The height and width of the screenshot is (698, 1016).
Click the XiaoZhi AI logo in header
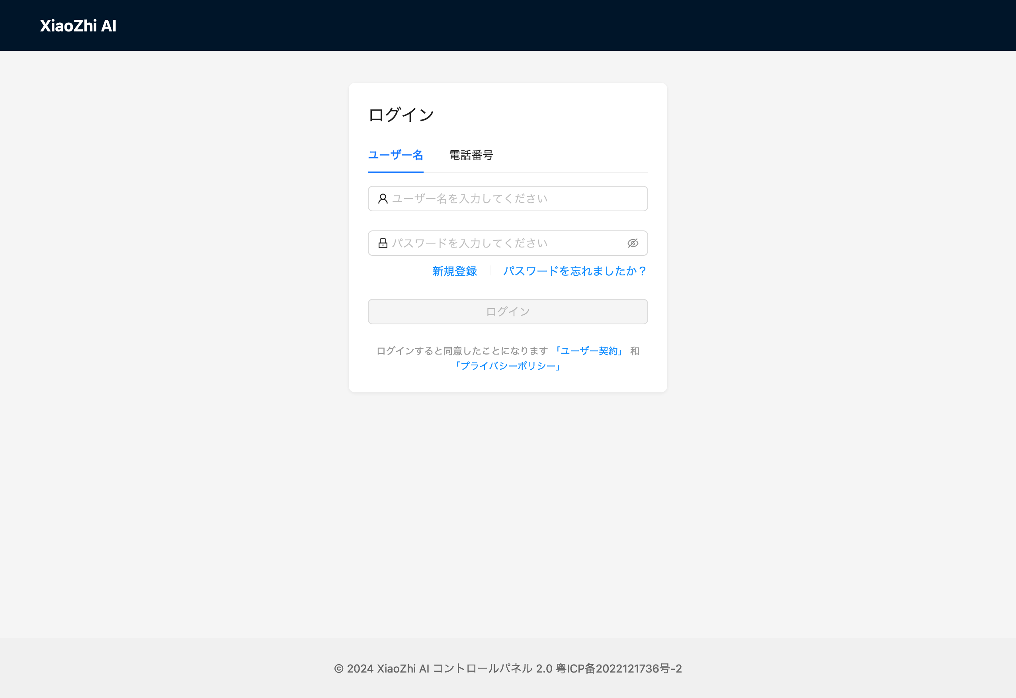click(x=78, y=26)
